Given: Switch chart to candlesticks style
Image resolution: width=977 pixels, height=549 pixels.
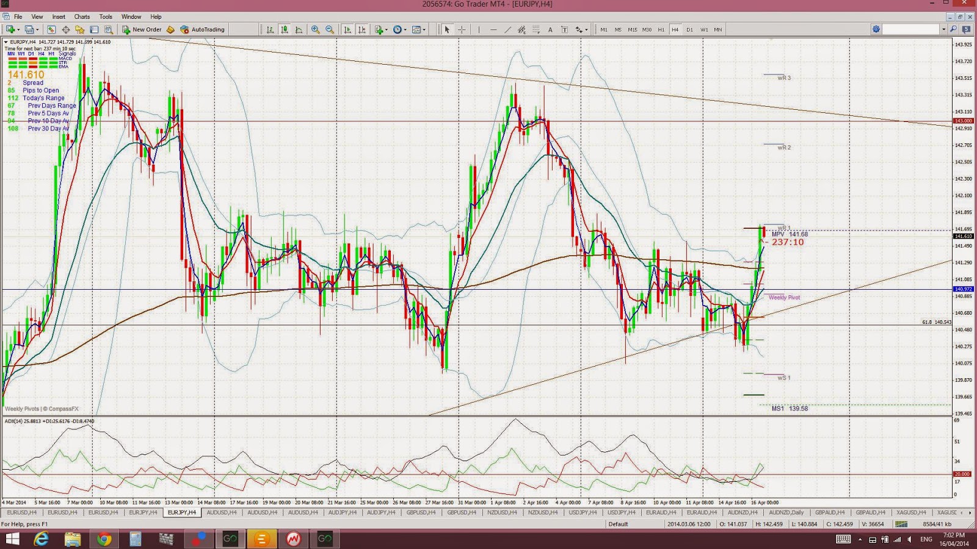Looking at the screenshot, I should (x=285, y=29).
